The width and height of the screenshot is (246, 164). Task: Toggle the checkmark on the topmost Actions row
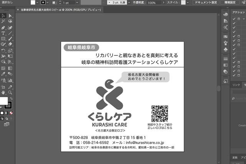click(x=234, y=19)
